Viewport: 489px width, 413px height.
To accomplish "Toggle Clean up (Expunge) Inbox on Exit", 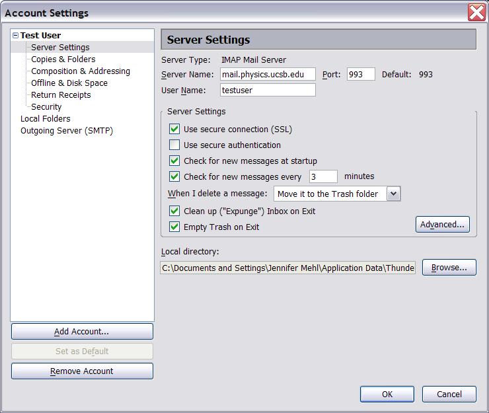I will (x=174, y=211).
